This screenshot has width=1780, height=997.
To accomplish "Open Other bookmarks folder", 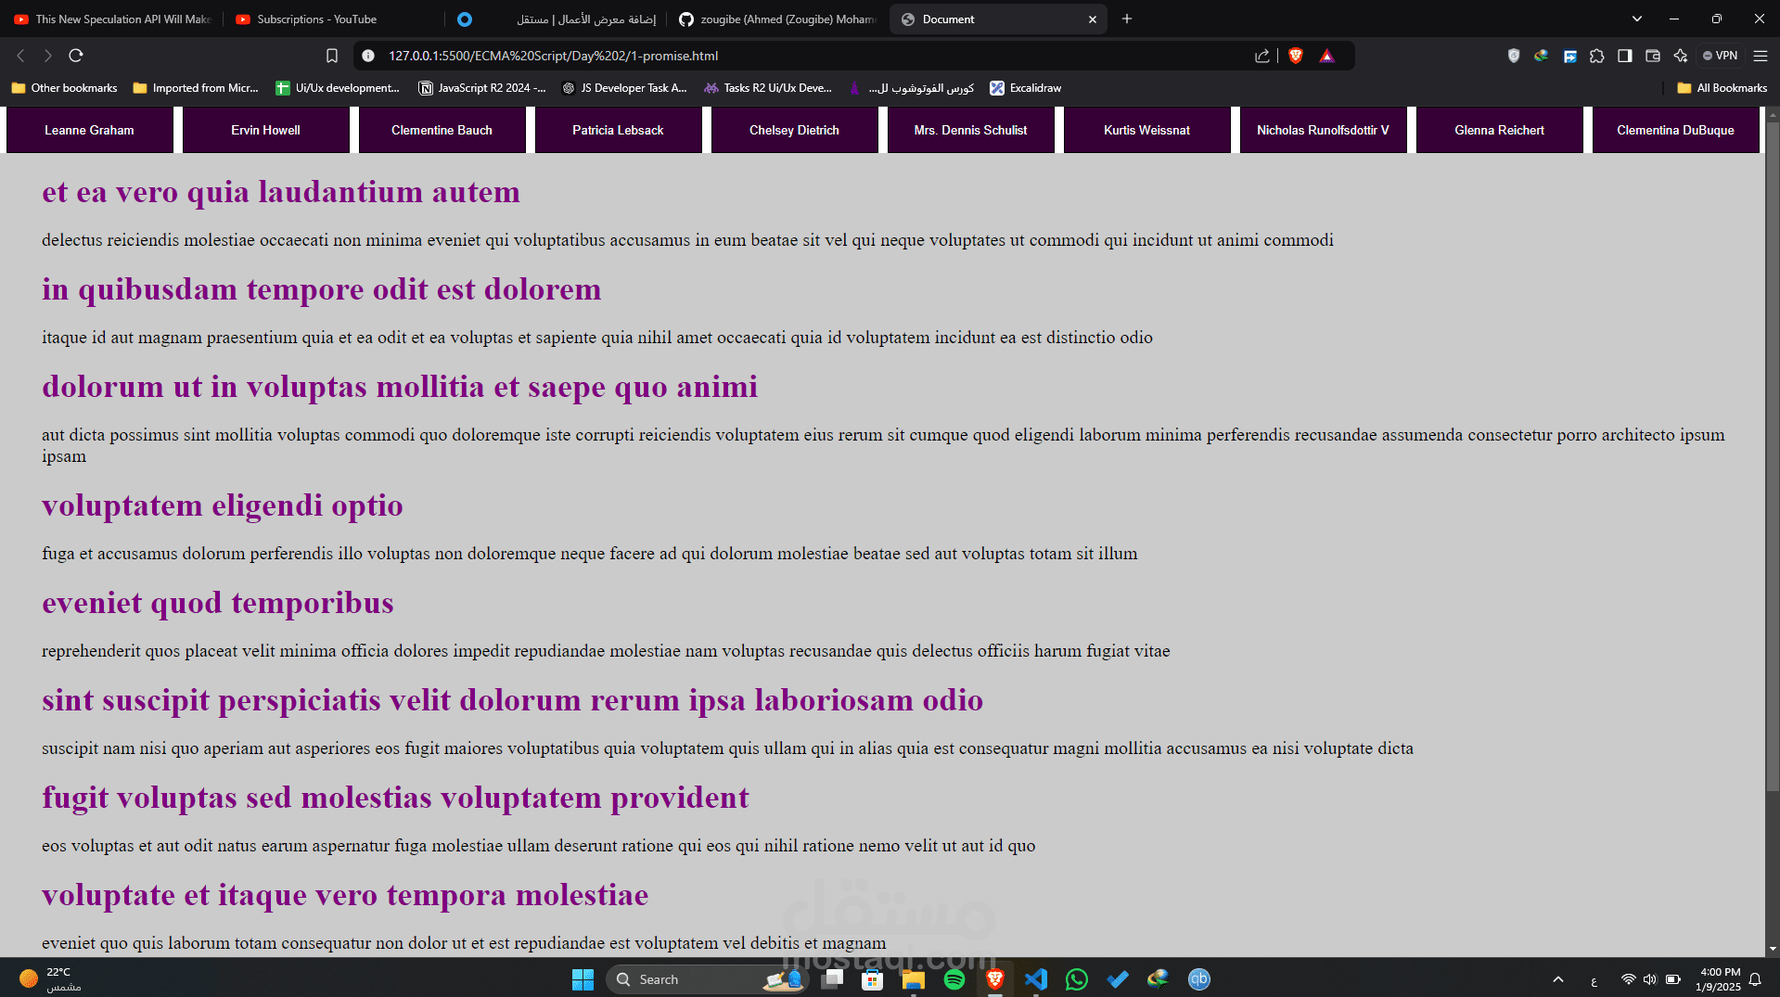I will (x=65, y=88).
